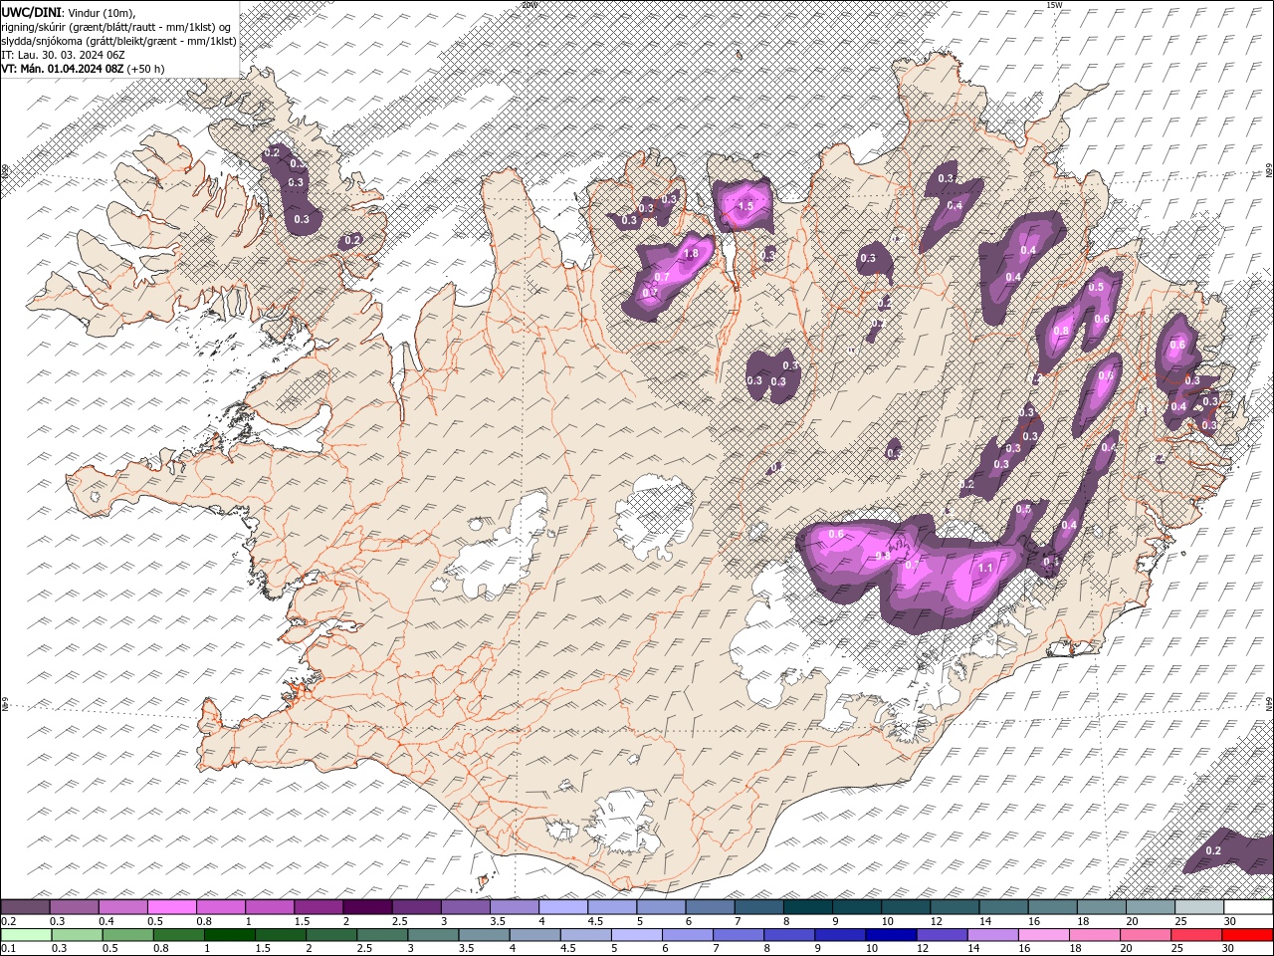Viewport: 1274px width, 956px height.
Task: Pick the upper scale swatch between 0.5 and 0.8
Action: click(171, 907)
